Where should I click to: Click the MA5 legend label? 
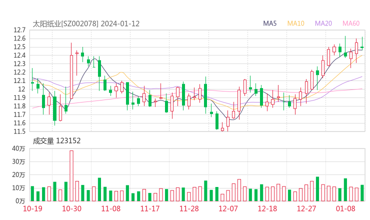pyautogui.click(x=269, y=23)
